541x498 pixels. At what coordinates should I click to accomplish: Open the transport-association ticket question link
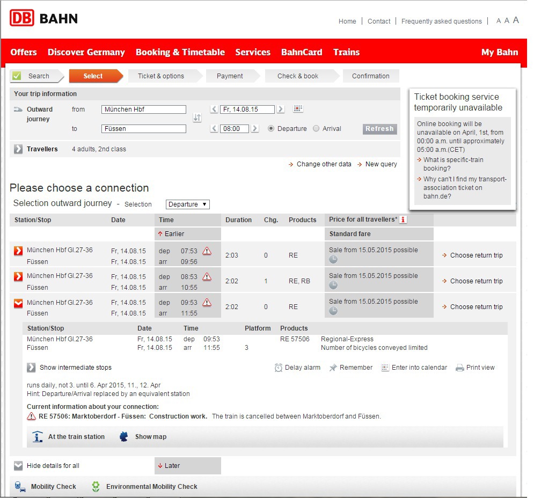(462, 188)
